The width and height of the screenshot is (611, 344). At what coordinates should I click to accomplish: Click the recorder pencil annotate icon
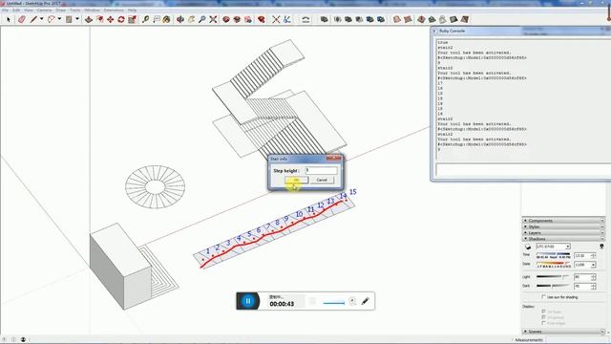[x=365, y=301]
